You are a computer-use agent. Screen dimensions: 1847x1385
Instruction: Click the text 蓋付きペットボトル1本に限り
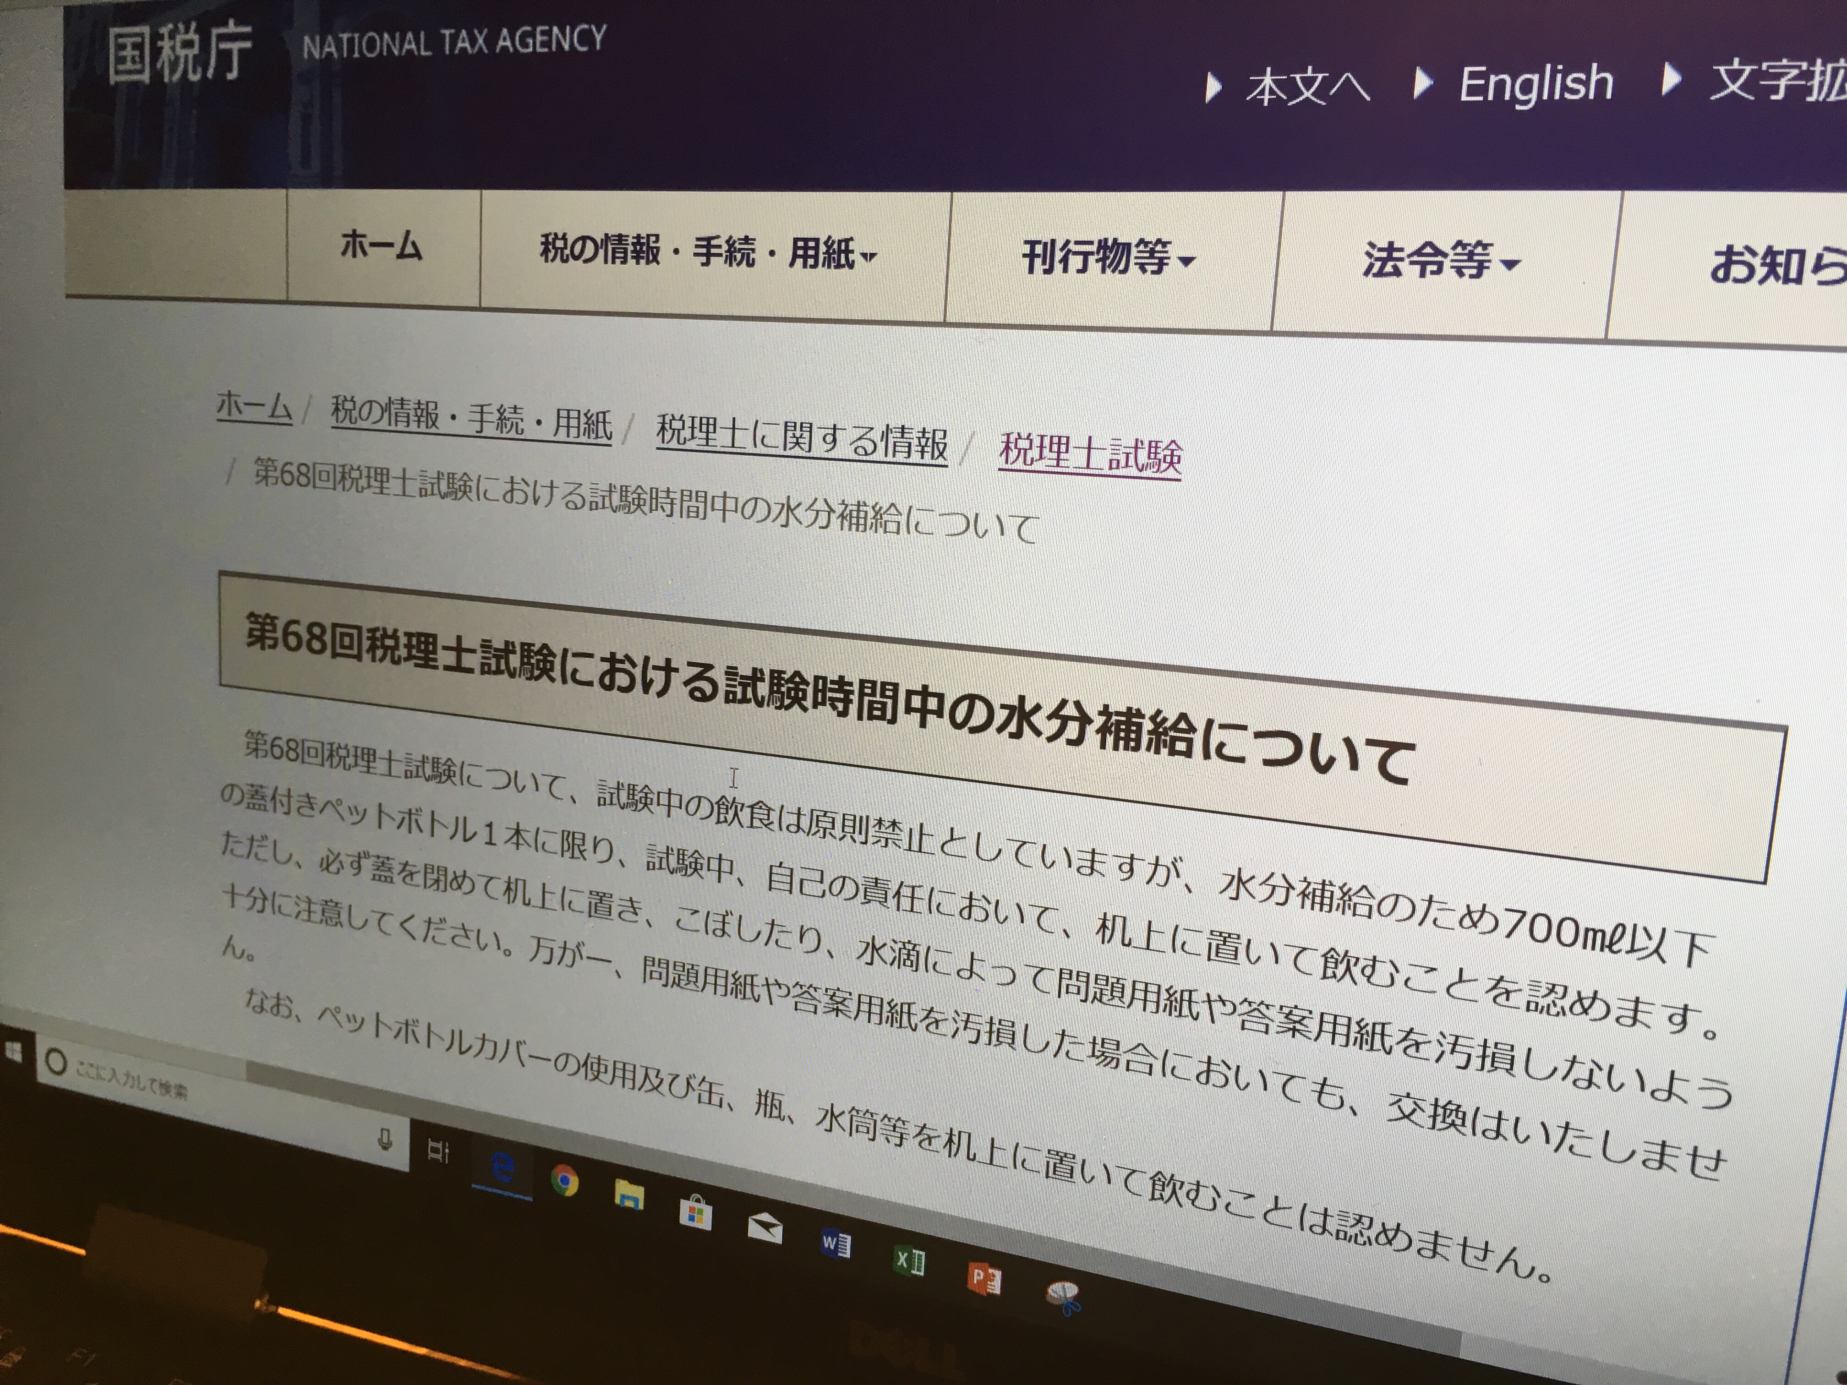[x=431, y=824]
